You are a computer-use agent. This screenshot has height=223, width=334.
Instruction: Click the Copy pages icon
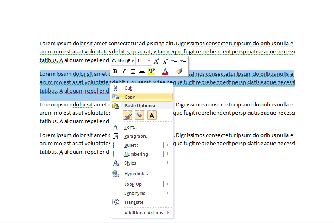[115, 97]
